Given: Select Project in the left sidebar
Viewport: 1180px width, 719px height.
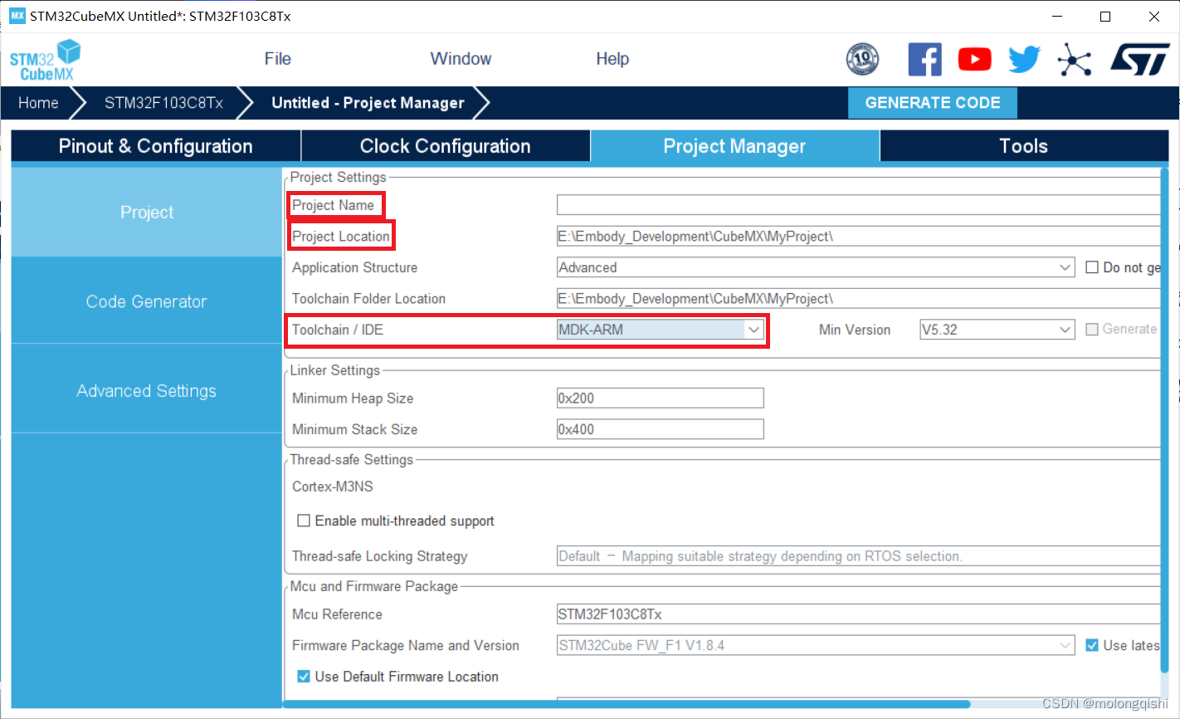Looking at the screenshot, I should [x=147, y=213].
